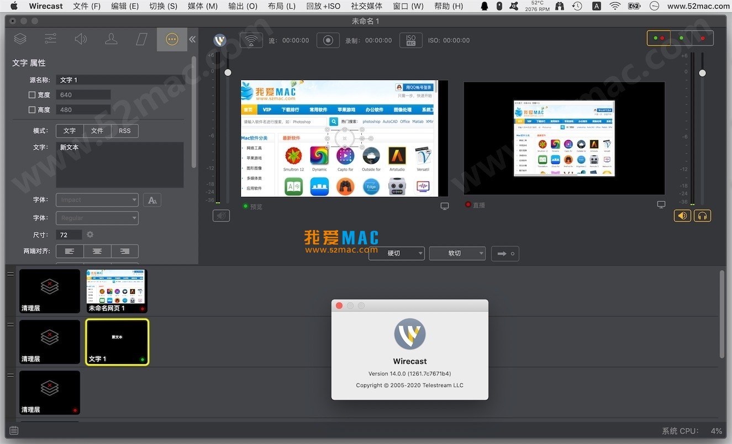Open the font picker Aa icon
Viewport: 732px width, 444px height.
(152, 200)
